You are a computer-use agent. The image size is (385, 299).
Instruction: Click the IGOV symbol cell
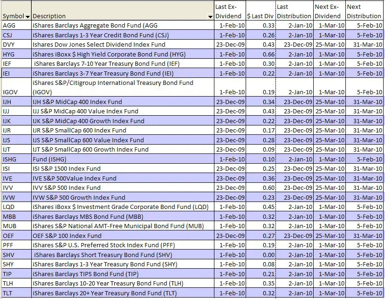click(x=16, y=87)
